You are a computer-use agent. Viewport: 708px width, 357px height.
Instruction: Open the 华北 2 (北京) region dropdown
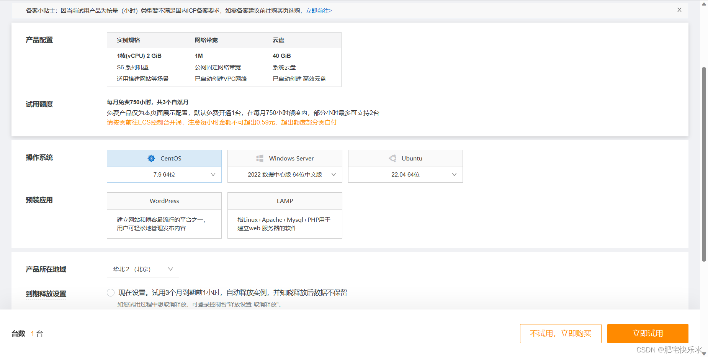143,269
